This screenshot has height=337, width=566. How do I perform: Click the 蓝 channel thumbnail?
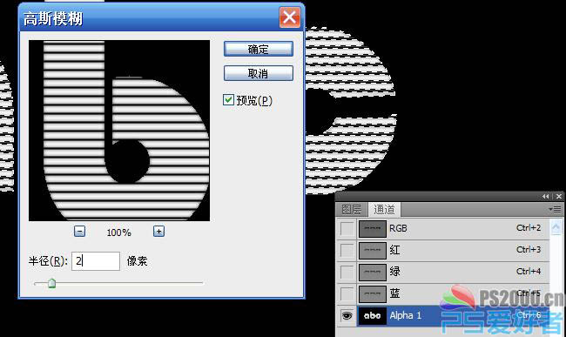click(372, 293)
